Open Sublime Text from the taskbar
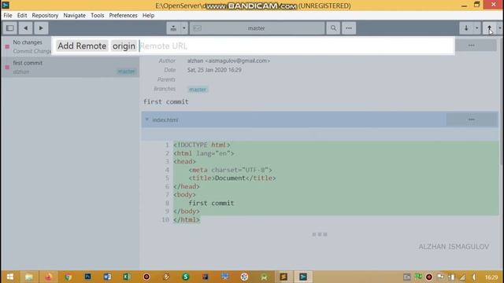This screenshot has width=504, height=283. pyautogui.click(x=283, y=277)
